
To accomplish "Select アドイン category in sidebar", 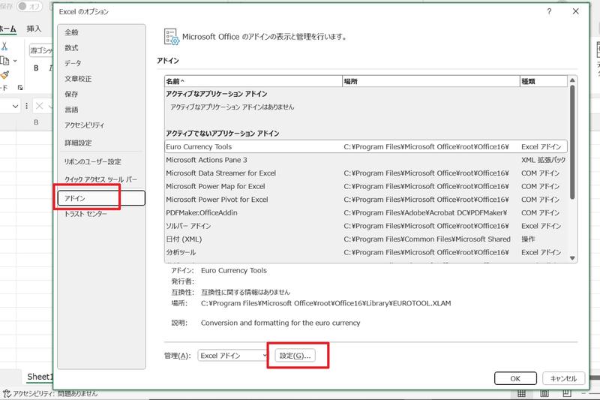I will pos(101,198).
